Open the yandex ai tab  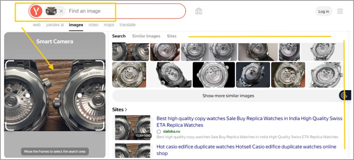(55, 25)
